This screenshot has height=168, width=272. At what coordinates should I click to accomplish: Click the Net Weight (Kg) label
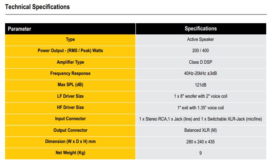(70, 153)
